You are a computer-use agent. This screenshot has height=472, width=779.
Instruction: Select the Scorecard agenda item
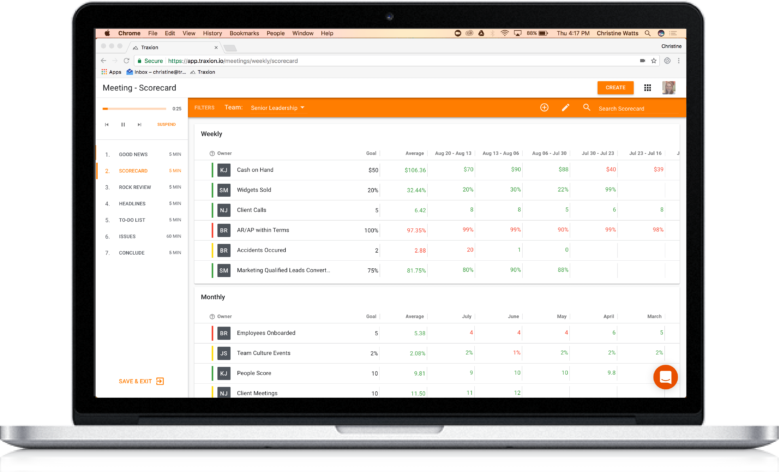tap(142, 171)
